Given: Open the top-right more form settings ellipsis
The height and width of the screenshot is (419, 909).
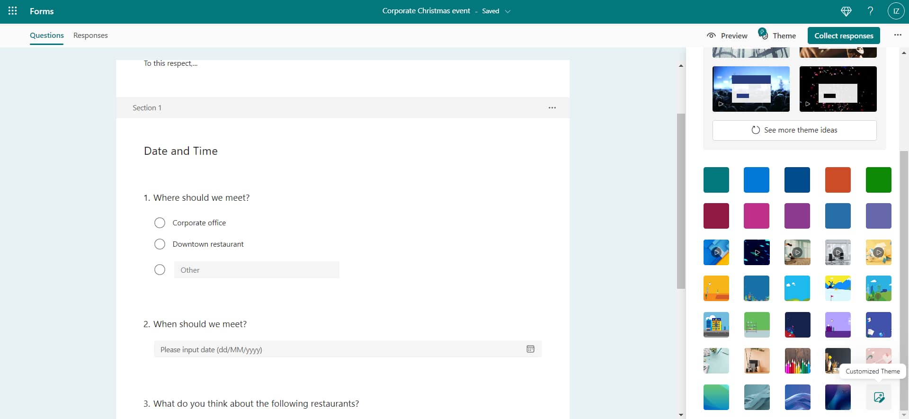Looking at the screenshot, I should coord(897,36).
